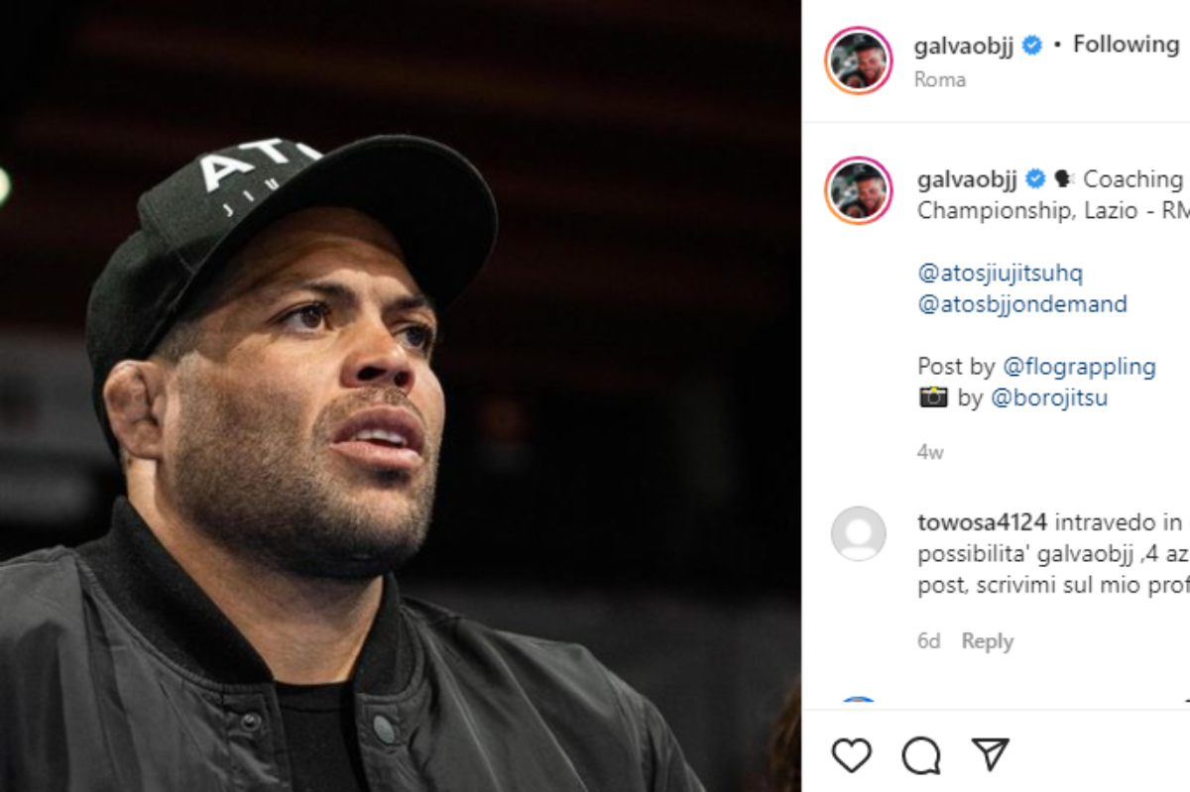The image size is (1190, 792).
Task: Click verified badge next to caption username
Action: tap(1035, 179)
